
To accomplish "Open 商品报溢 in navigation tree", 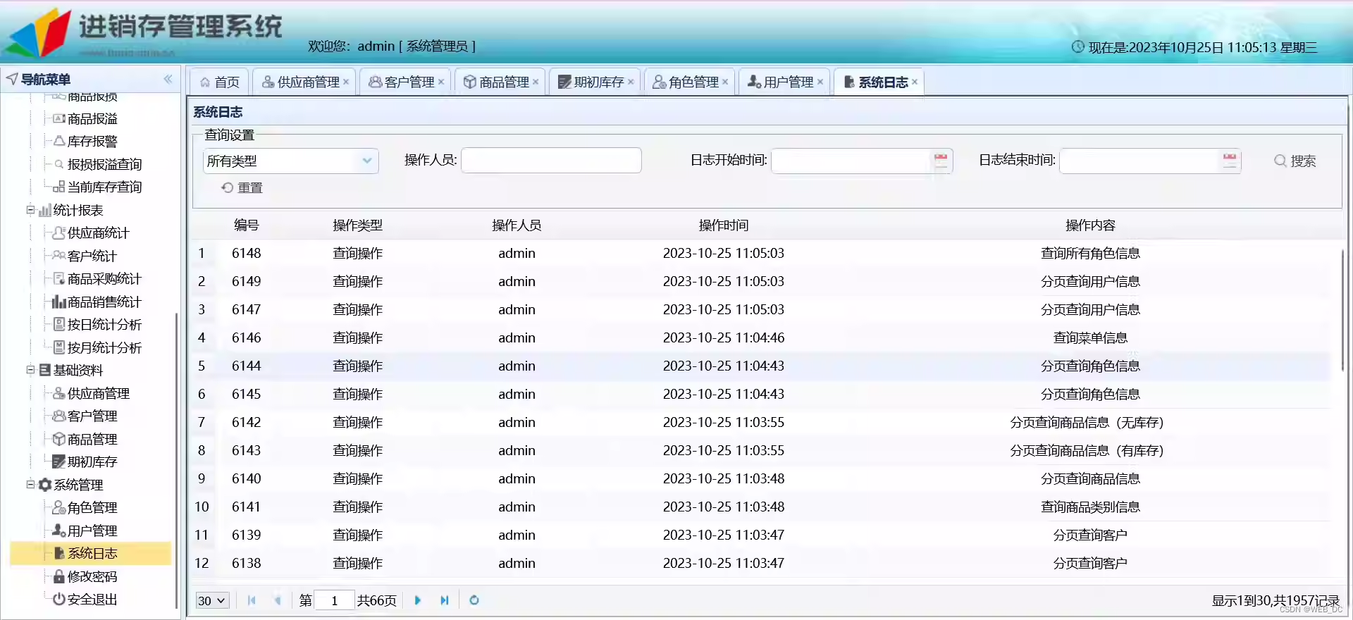I will [92, 118].
